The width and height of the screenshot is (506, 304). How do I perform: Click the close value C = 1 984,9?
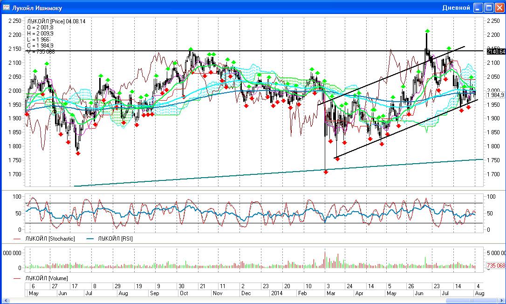pyautogui.click(x=41, y=46)
